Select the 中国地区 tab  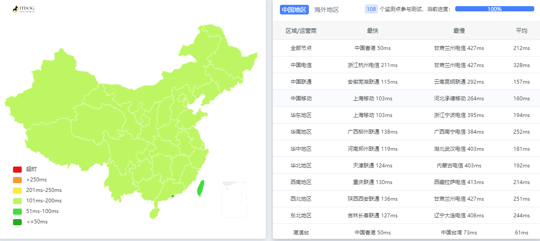coord(294,9)
